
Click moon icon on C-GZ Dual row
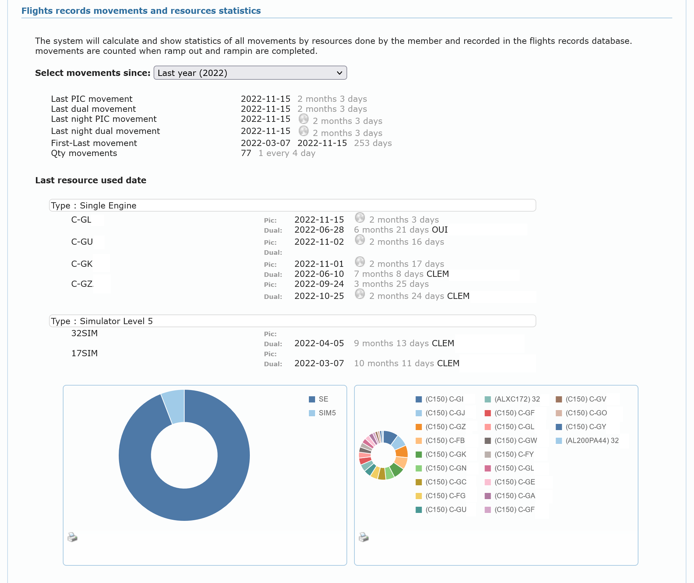tap(360, 294)
